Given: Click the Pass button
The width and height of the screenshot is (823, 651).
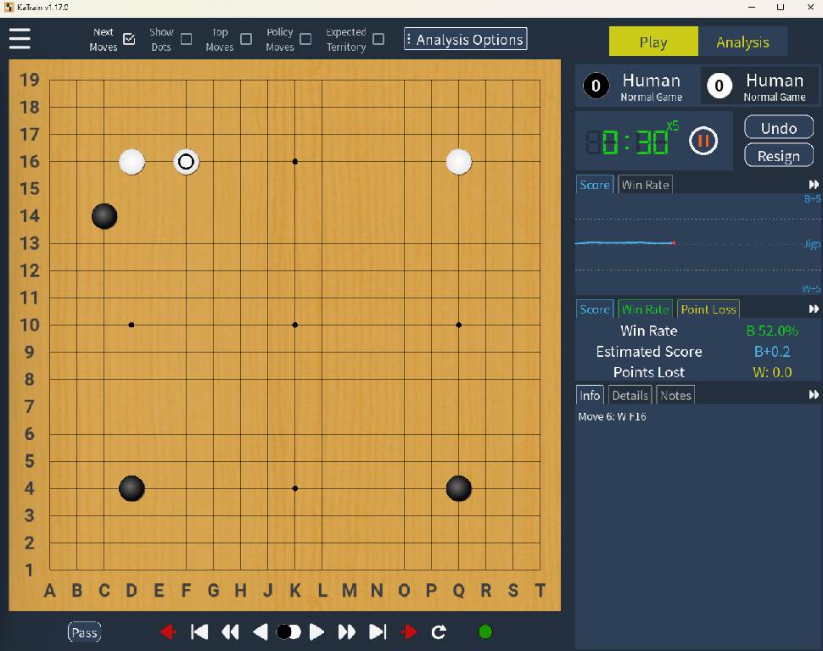Looking at the screenshot, I should coord(84,632).
